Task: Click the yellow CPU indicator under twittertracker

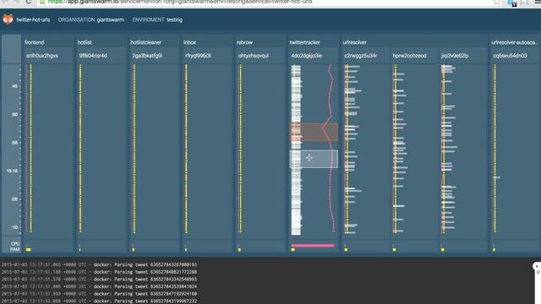Action: click(293, 250)
